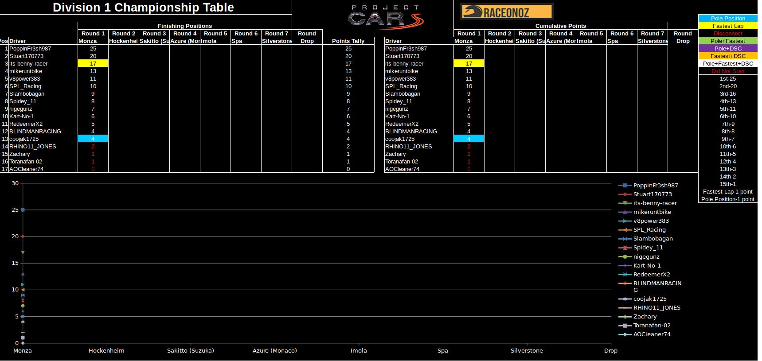Select Toranafan-02 in Cumulative Points driver column

(402, 161)
